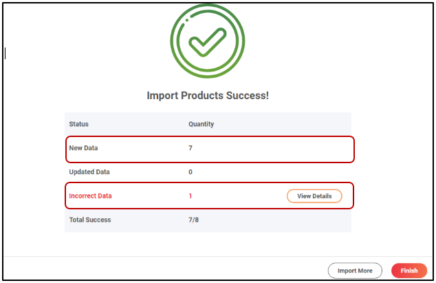The image size is (436, 283).
Task: Click the Import More button
Action: (355, 271)
